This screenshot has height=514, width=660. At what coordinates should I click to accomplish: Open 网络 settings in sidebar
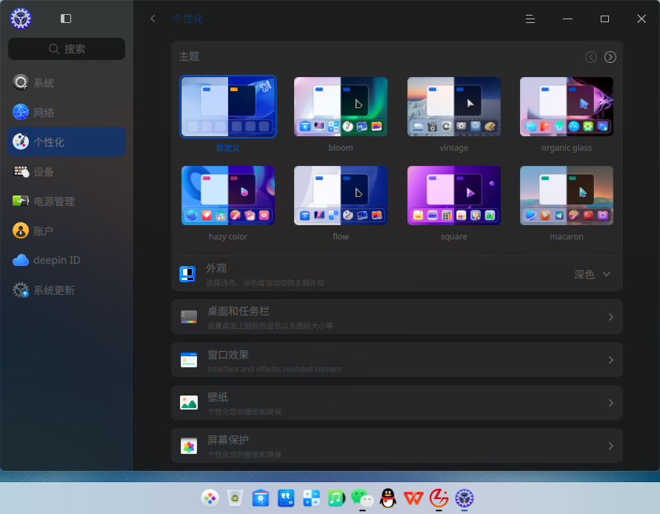click(67, 112)
